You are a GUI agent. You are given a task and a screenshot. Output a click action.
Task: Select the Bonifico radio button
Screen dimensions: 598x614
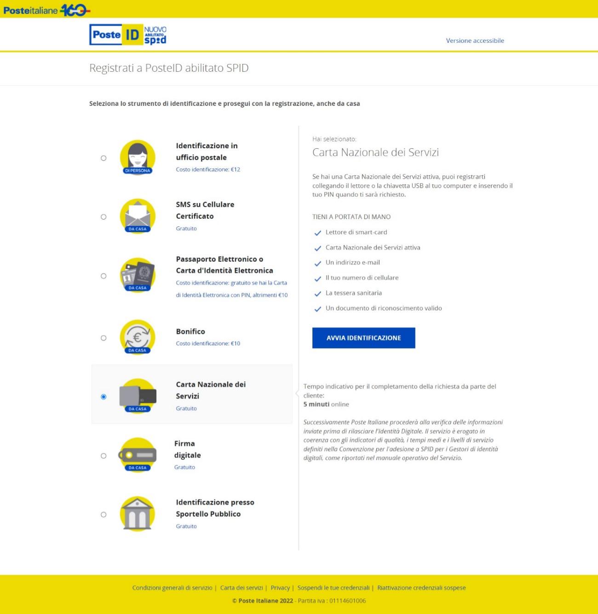(103, 338)
